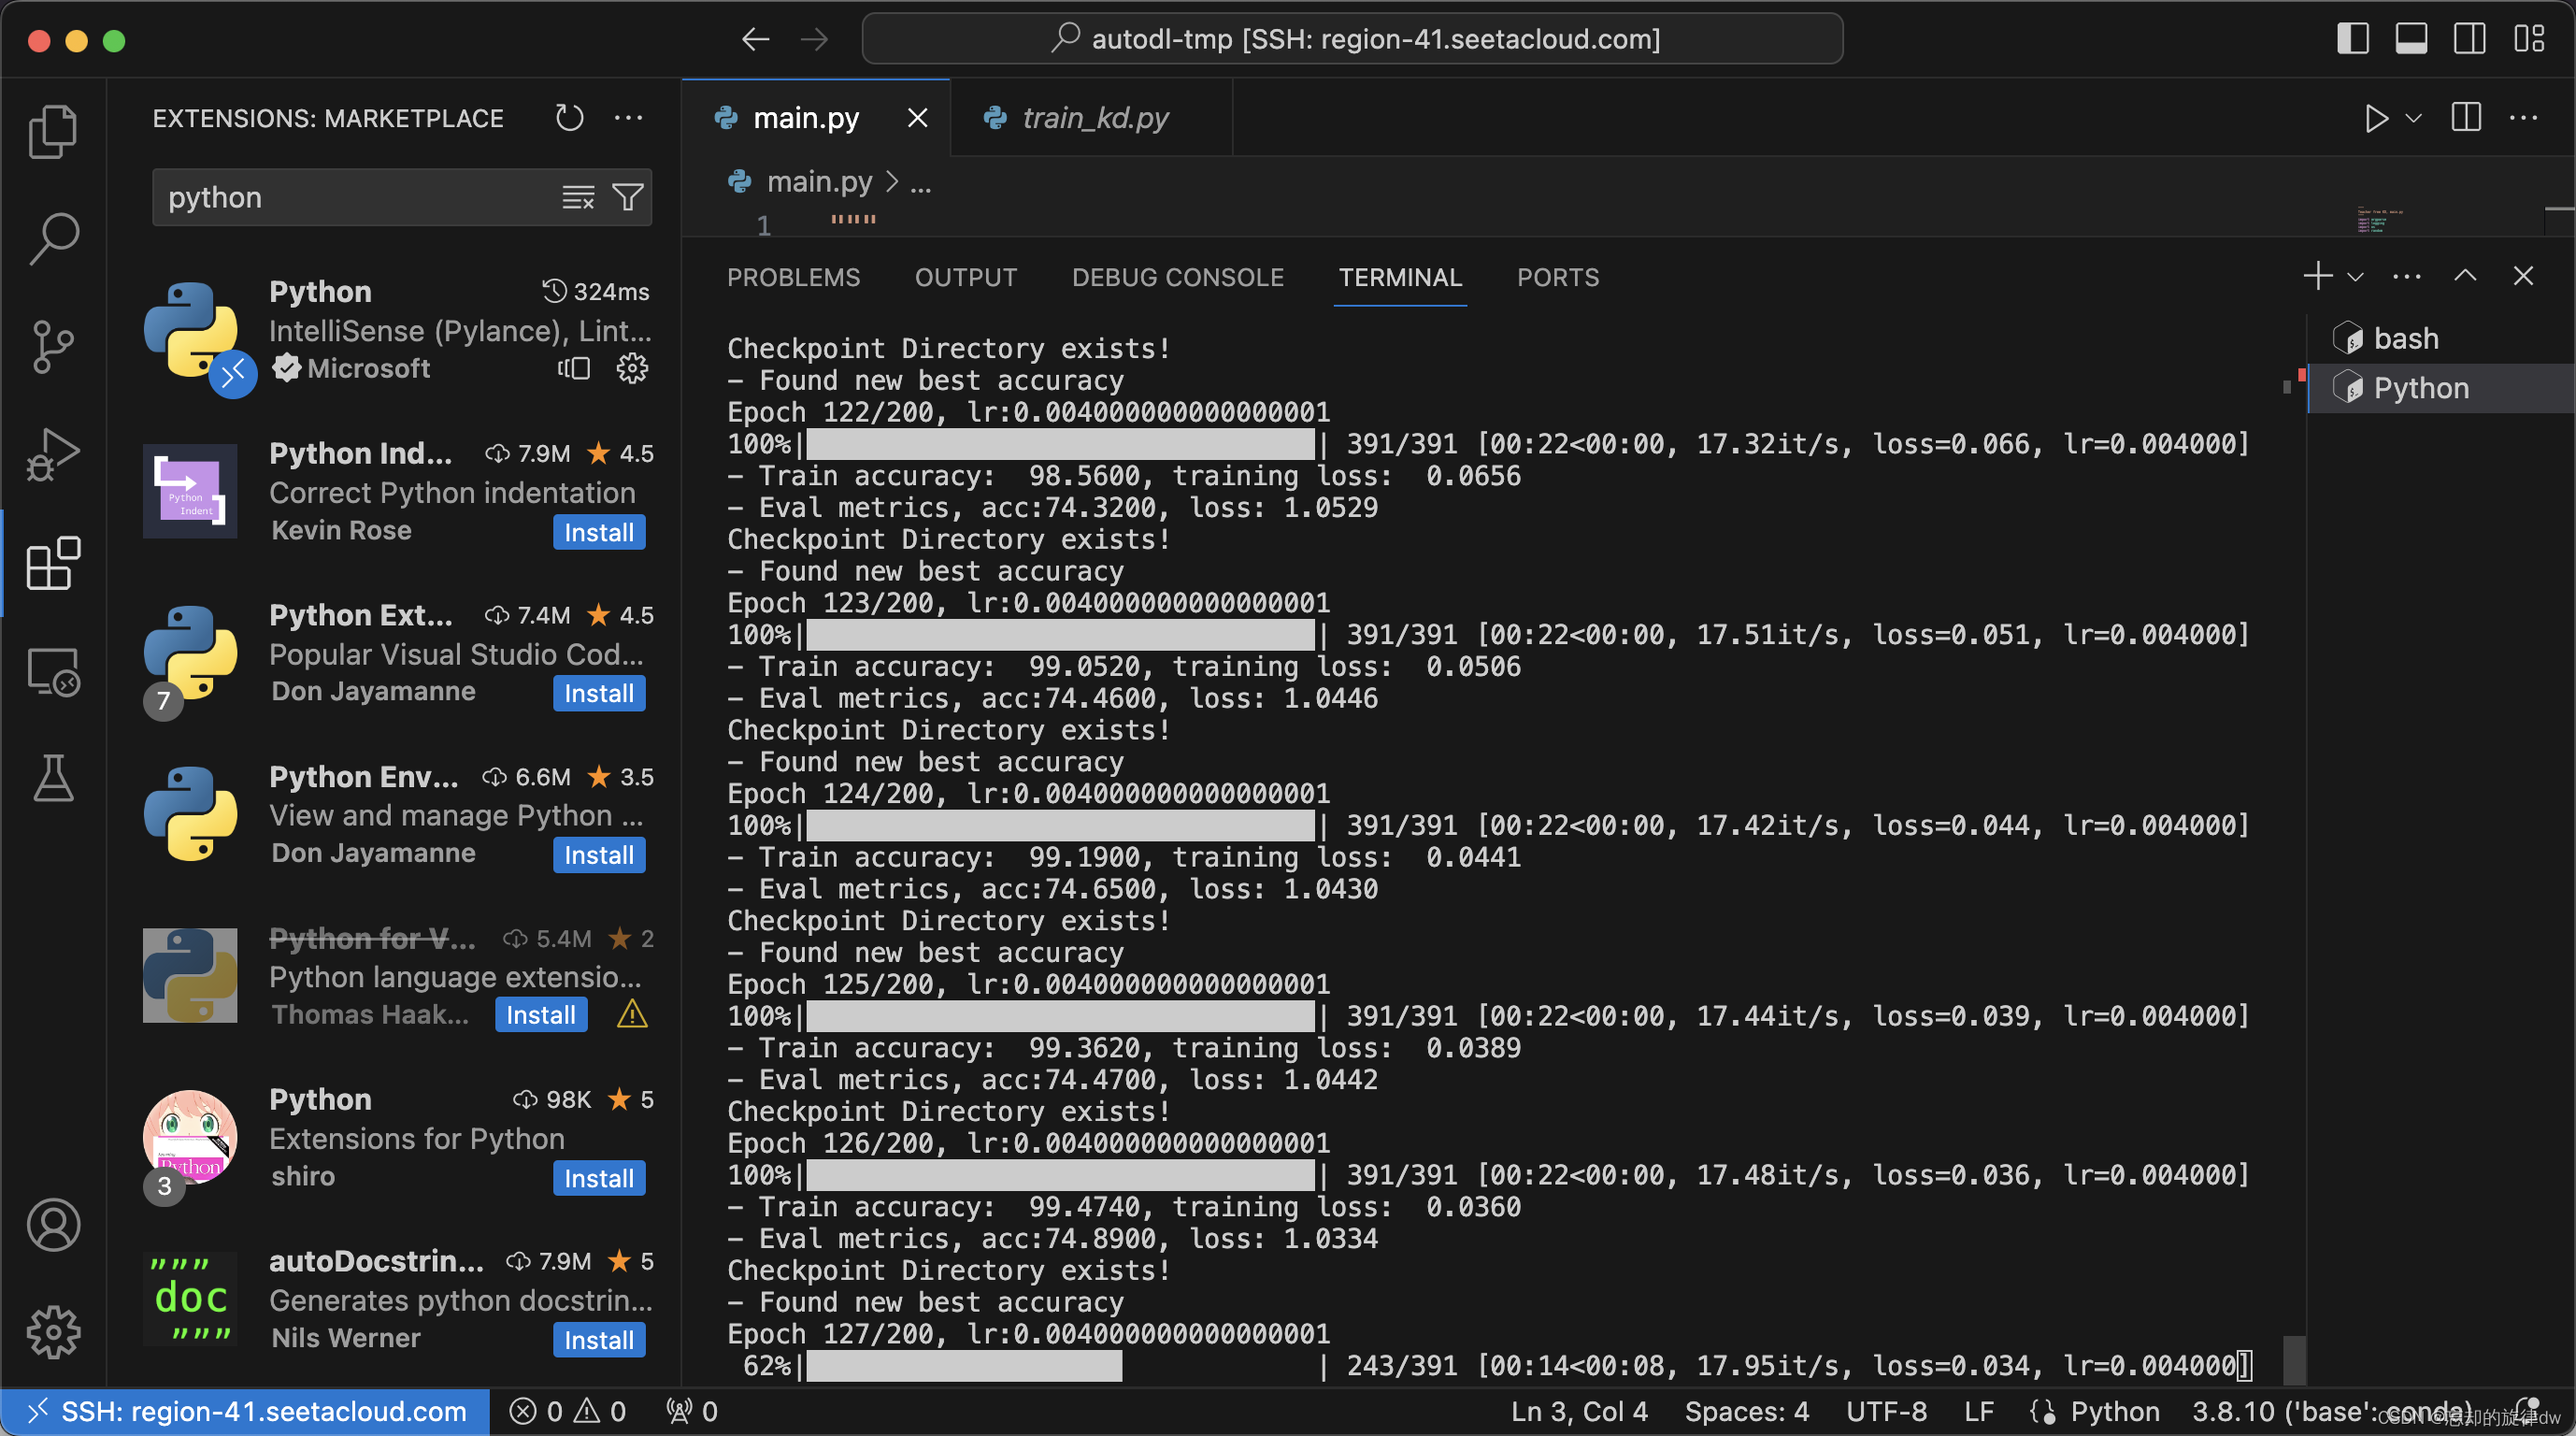This screenshot has height=1436, width=2576.
Task: Install the Python Indent extension
Action: pos(598,532)
